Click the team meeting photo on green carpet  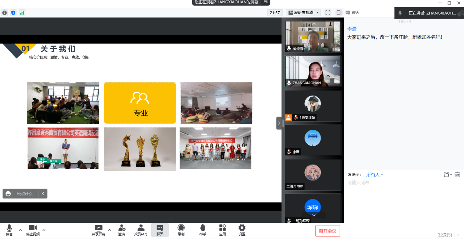click(x=63, y=103)
